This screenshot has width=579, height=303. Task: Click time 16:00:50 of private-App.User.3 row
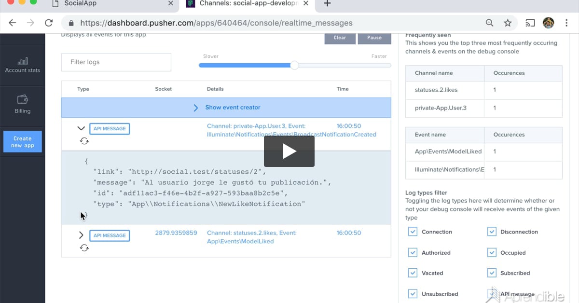349,126
